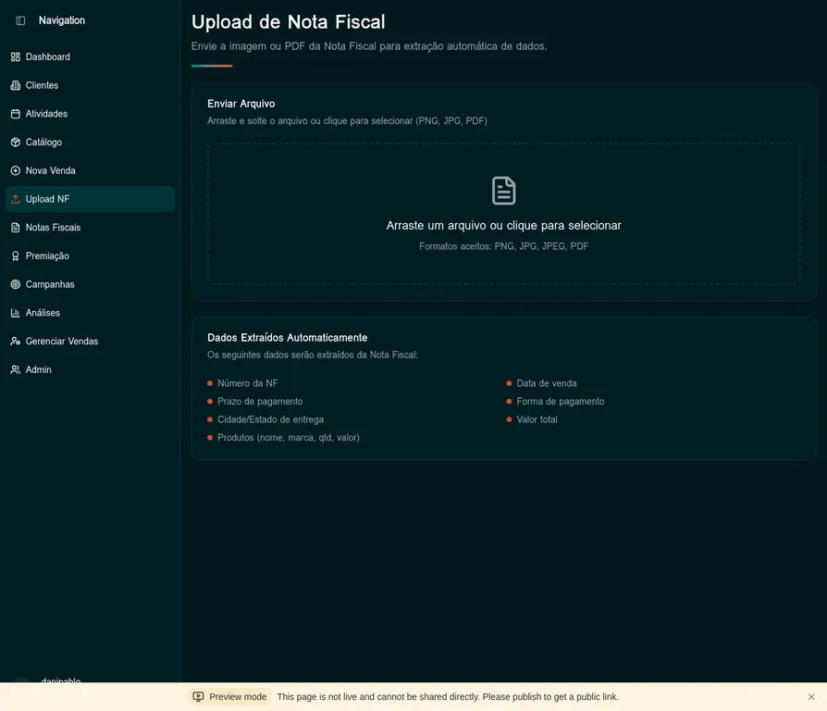827x711 pixels.
Task: Click the Premiação award icon
Action: pos(16,256)
